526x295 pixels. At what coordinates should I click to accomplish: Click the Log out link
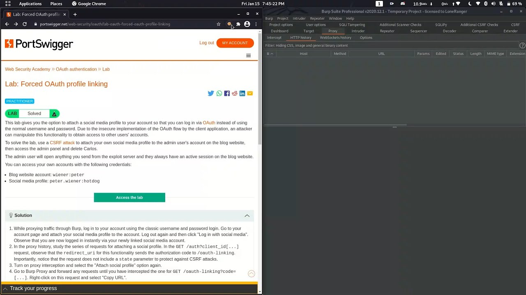tap(207, 43)
